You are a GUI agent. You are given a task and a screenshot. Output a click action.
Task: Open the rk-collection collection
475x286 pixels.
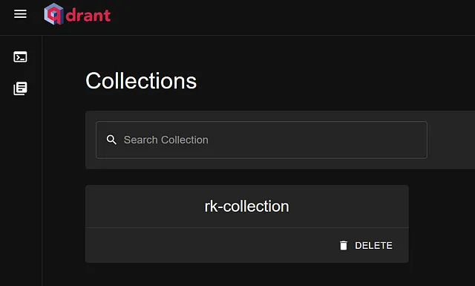pos(247,207)
